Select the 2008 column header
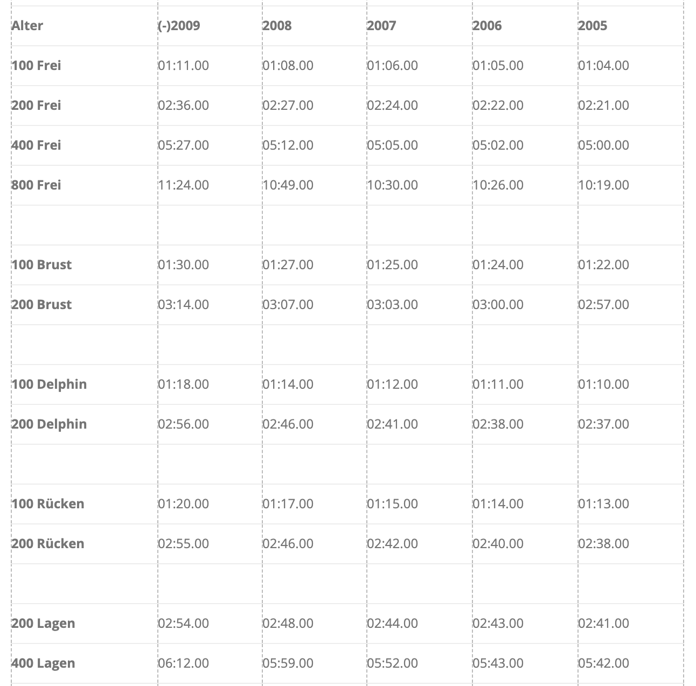 point(277,26)
